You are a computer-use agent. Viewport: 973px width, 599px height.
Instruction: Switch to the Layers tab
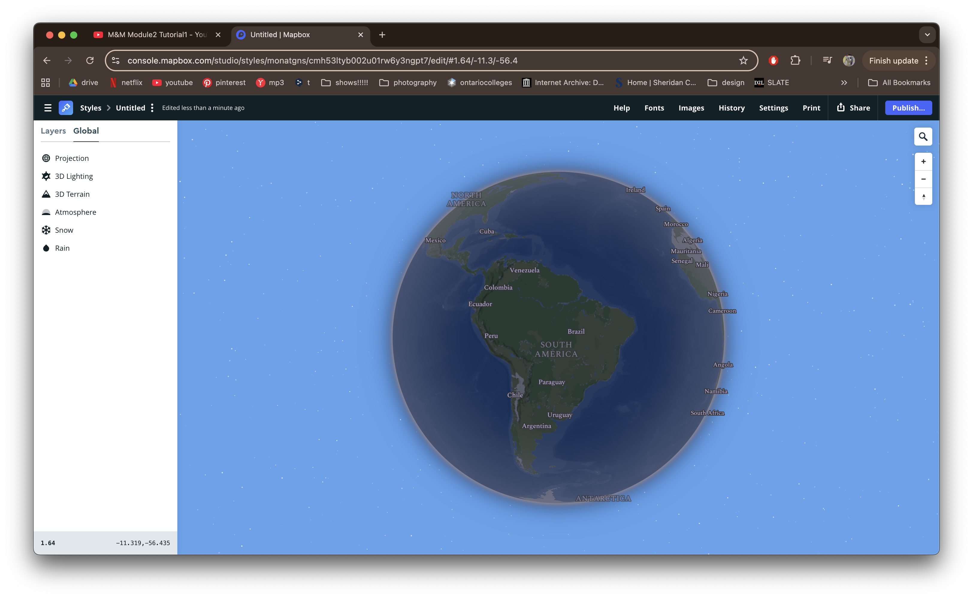point(53,131)
